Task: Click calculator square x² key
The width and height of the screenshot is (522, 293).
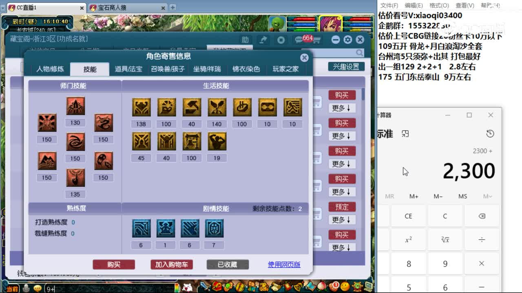Action: 408,240
